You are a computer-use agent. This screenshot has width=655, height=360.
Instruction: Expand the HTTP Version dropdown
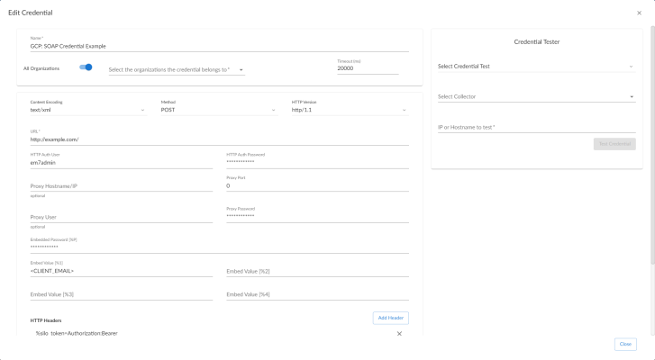click(x=349, y=111)
